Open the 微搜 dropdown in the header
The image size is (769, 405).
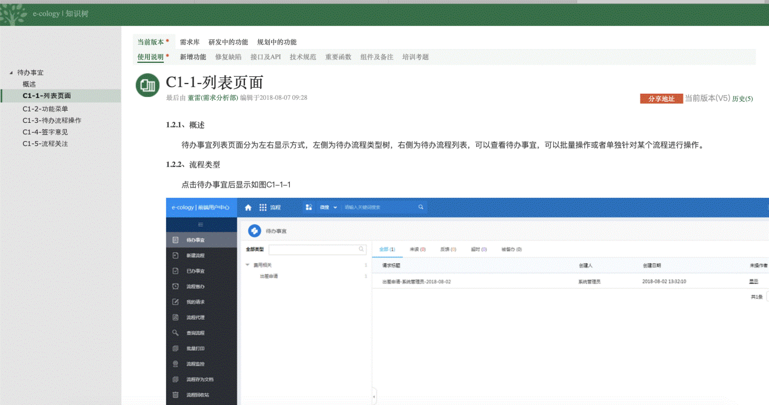point(328,207)
